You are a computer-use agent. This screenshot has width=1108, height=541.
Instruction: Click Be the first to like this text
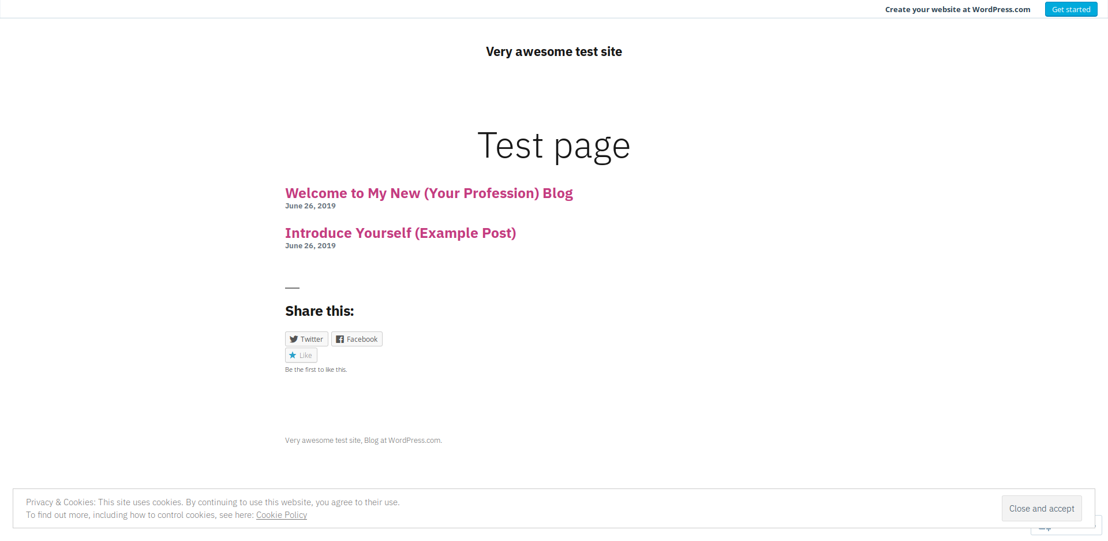click(x=316, y=370)
